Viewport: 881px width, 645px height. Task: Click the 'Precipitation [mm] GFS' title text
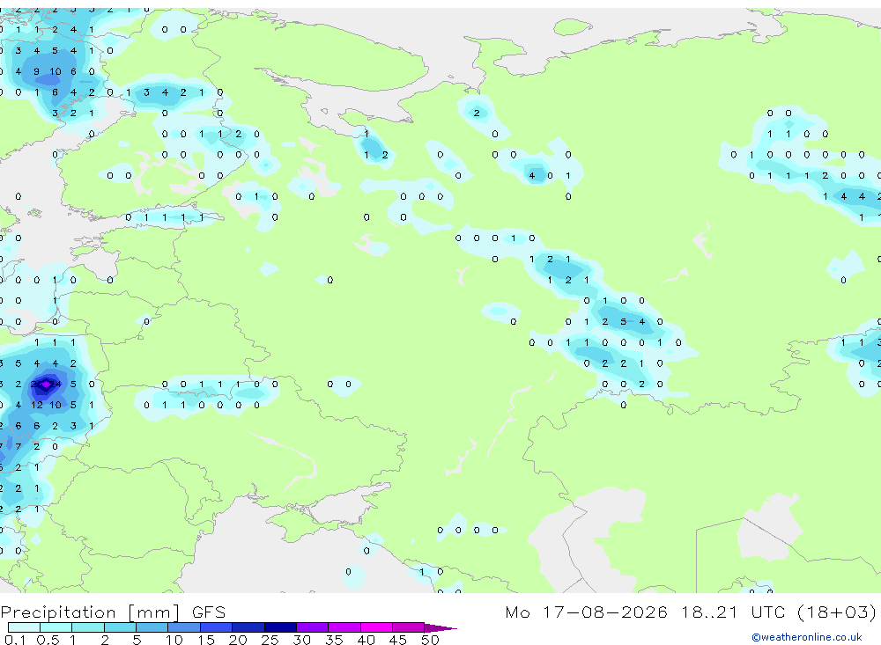click(113, 612)
